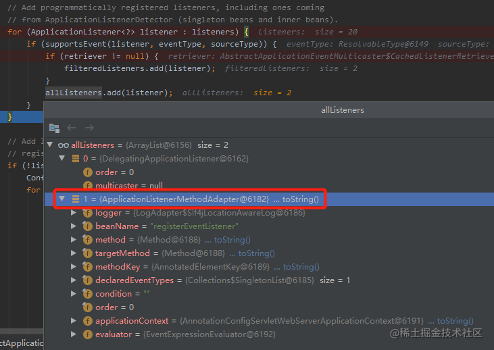Collapse the ApplicationListenerMethodAdapter entry 1
The width and height of the screenshot is (494, 350).
(x=62, y=199)
